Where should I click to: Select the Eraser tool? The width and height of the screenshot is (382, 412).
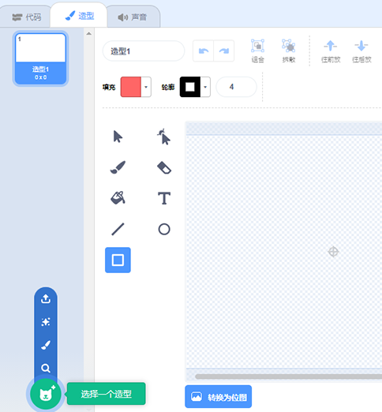[164, 167]
